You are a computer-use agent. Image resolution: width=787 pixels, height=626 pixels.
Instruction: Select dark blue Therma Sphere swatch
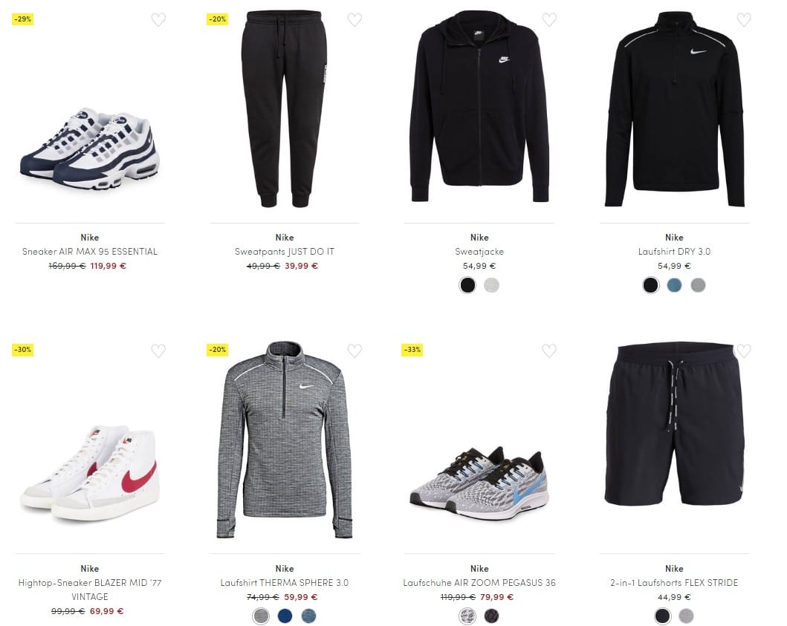(285, 616)
